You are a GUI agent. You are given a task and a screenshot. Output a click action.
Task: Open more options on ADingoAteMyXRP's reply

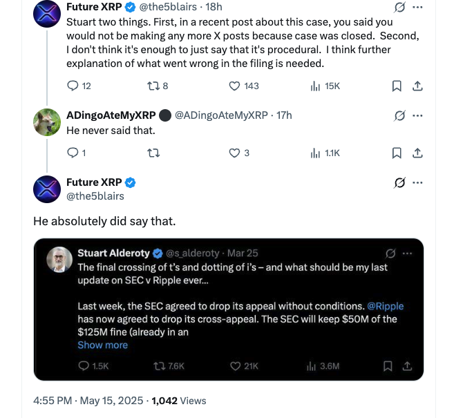(x=417, y=115)
